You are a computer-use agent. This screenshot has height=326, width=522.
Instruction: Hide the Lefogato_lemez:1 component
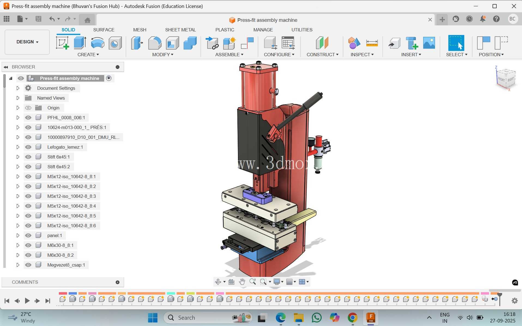(x=28, y=147)
